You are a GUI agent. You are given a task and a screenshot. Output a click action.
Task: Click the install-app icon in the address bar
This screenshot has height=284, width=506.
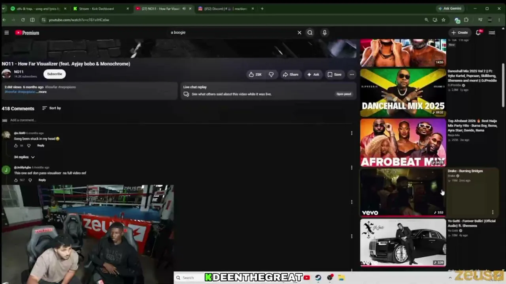click(435, 20)
